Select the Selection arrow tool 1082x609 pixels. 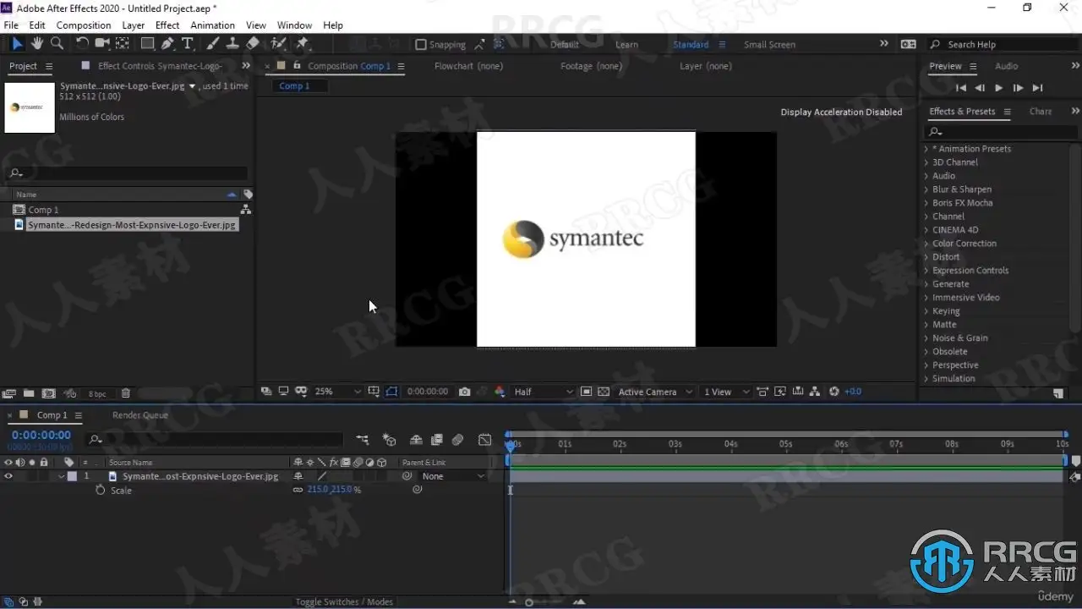[17, 44]
